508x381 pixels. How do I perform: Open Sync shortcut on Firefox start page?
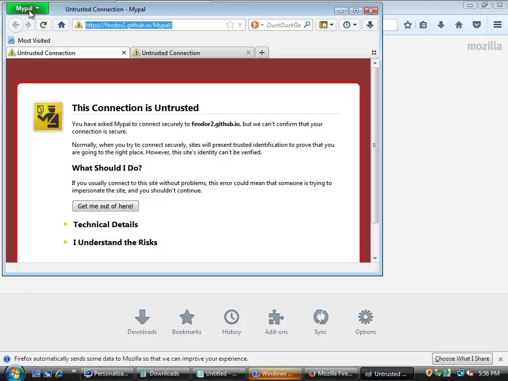(321, 322)
